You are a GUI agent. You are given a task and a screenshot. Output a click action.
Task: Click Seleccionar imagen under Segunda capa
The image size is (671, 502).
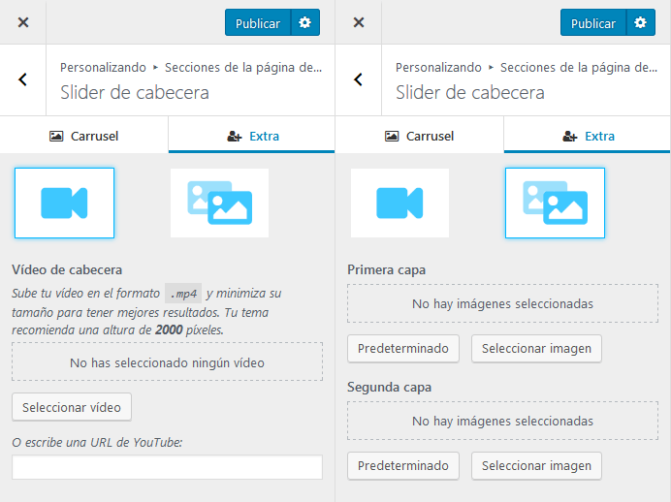[x=536, y=465]
